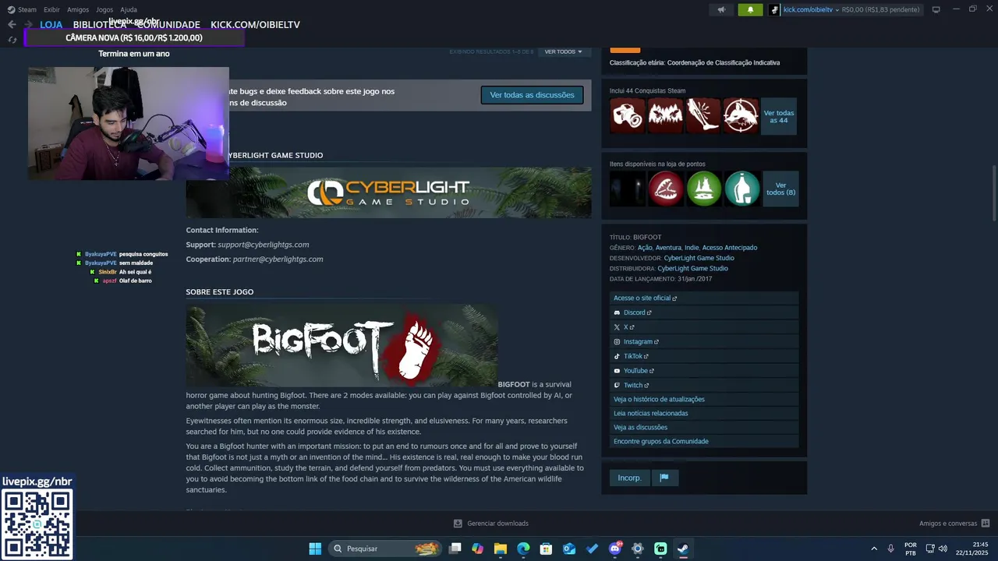Screen dimensions: 998x561
Task: Click the flag report icon
Action: click(x=664, y=478)
